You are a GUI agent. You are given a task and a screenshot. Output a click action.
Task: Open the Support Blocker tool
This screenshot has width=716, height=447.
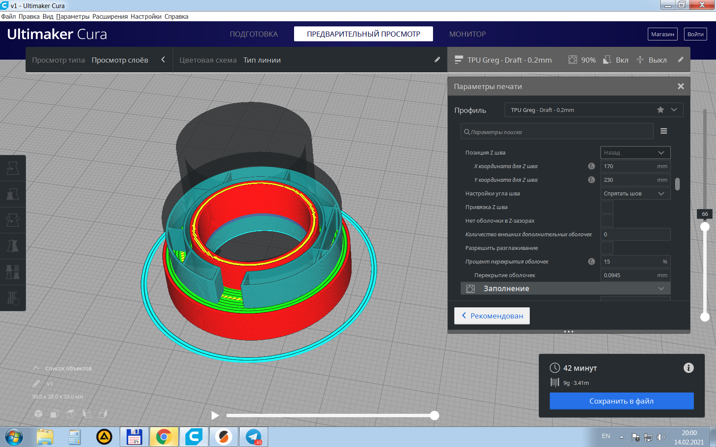click(x=13, y=298)
